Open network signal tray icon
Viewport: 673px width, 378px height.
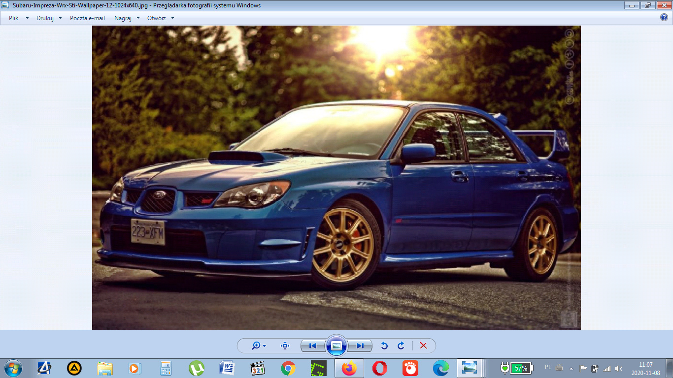[x=607, y=368]
